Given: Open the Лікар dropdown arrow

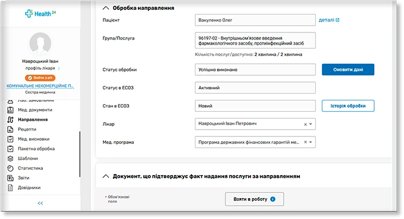Looking at the screenshot, I should click(311, 124).
